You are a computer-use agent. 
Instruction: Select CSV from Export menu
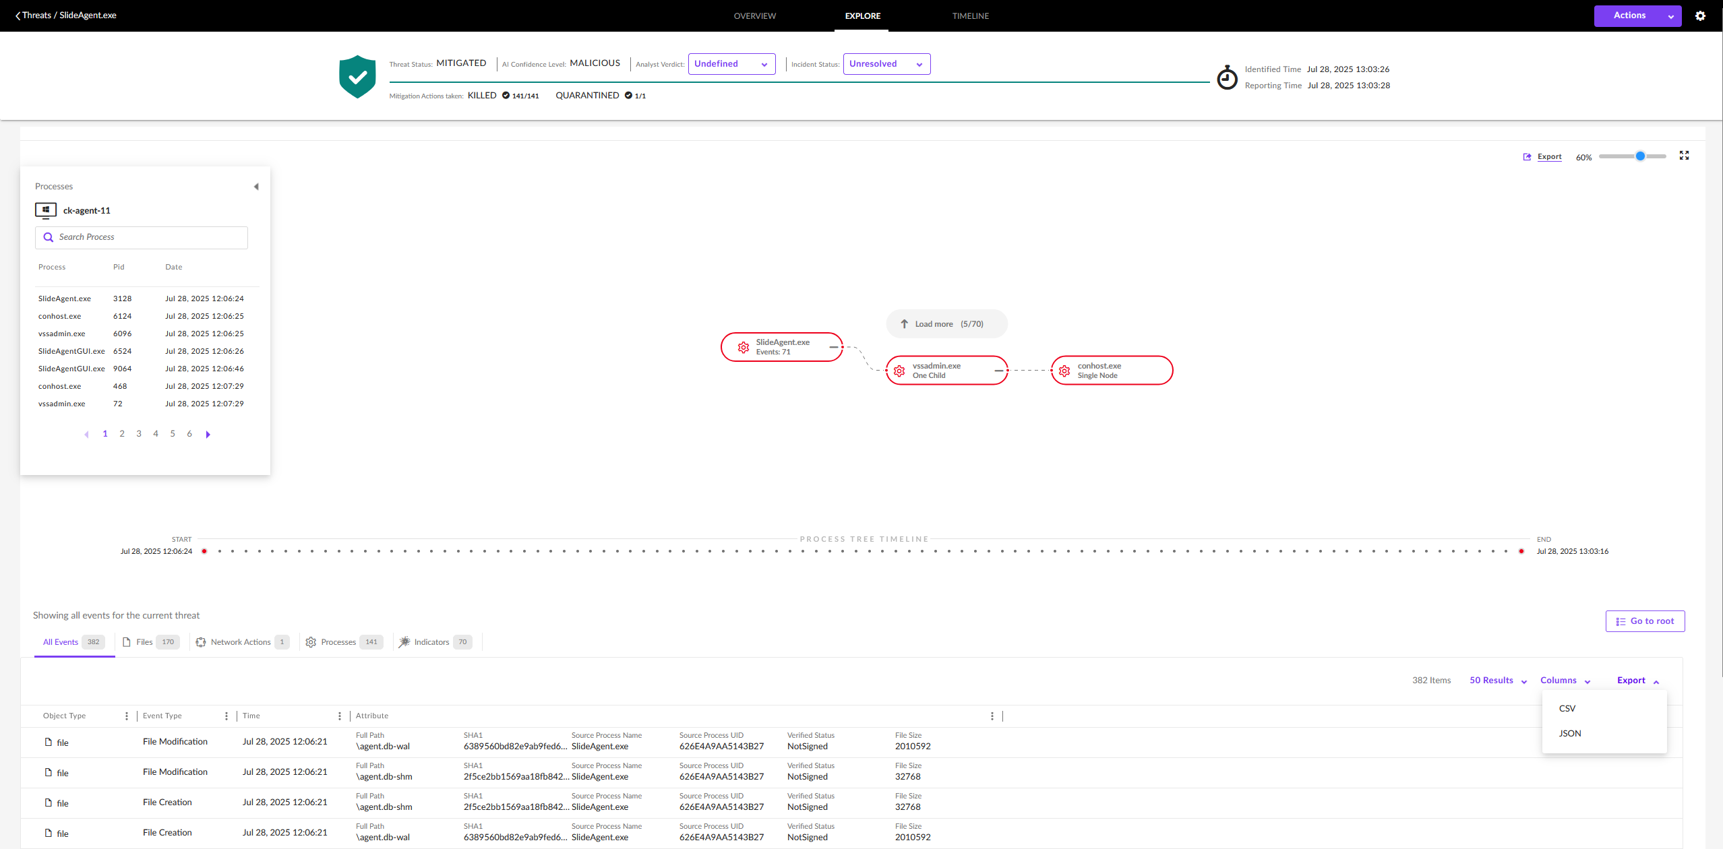coord(1567,708)
